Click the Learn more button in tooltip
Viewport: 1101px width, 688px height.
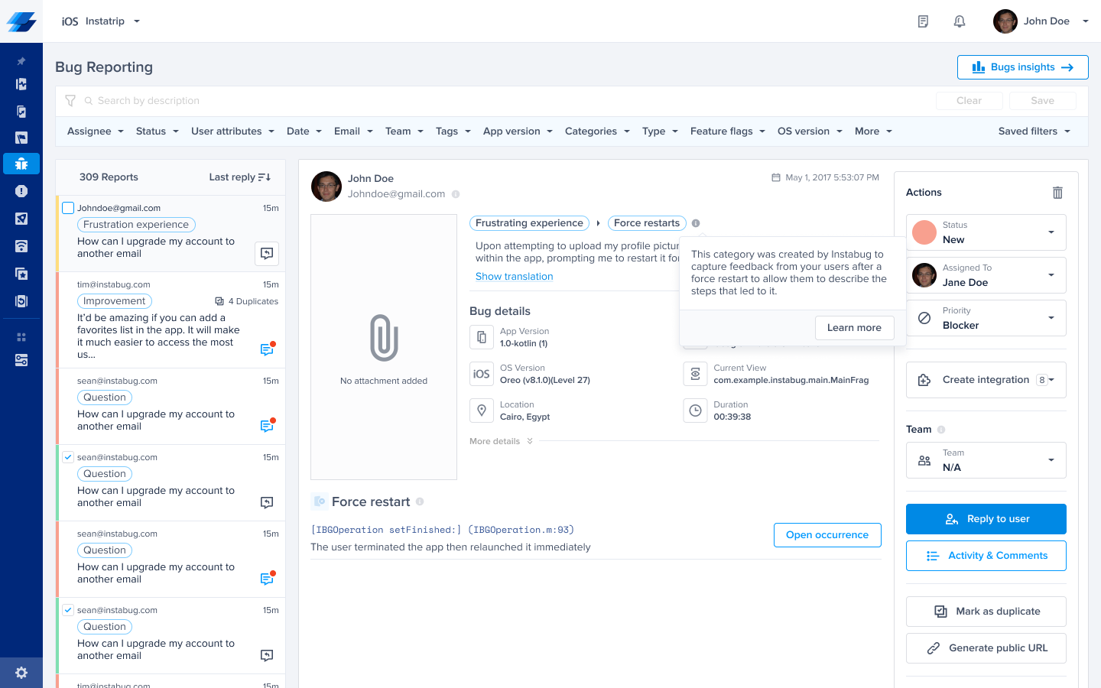(x=855, y=328)
